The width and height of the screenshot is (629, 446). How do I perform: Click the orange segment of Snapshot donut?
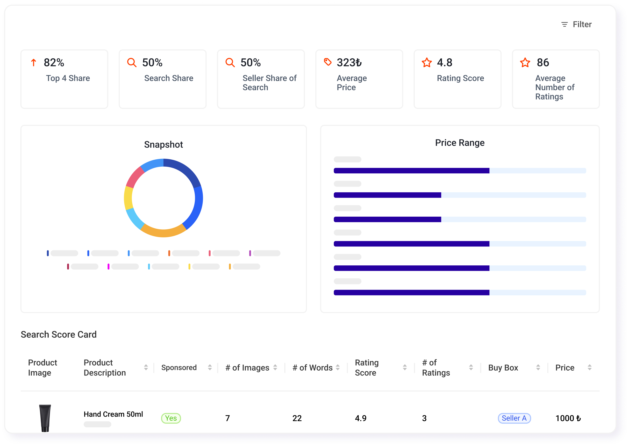(x=163, y=230)
